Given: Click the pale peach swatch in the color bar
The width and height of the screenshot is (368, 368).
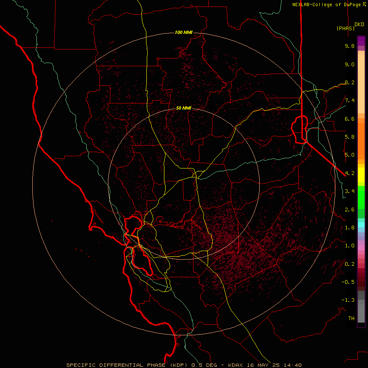Looking at the screenshot, I should pyautogui.click(x=361, y=84).
